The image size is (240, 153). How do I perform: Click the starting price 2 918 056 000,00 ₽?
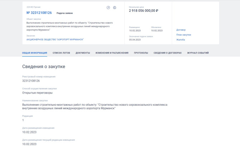coord(143,11)
